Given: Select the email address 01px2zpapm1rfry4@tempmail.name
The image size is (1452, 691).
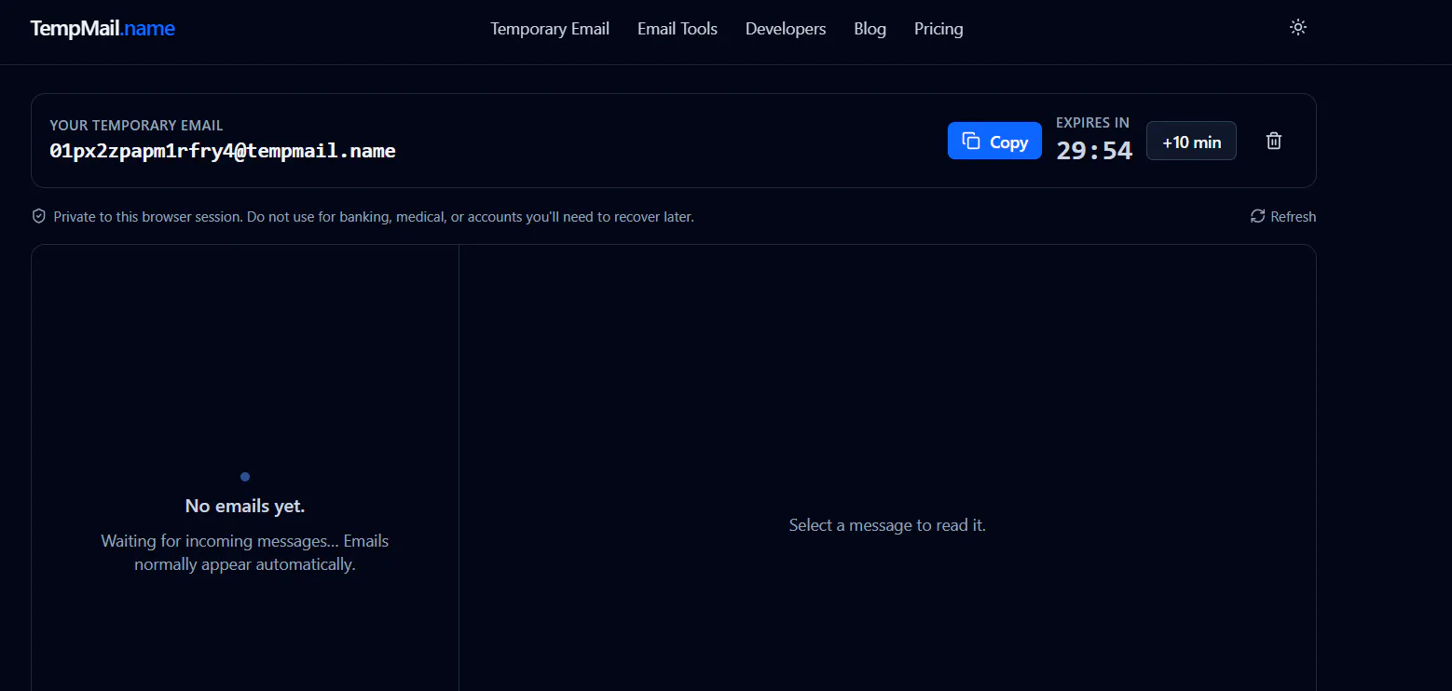Looking at the screenshot, I should point(223,151).
